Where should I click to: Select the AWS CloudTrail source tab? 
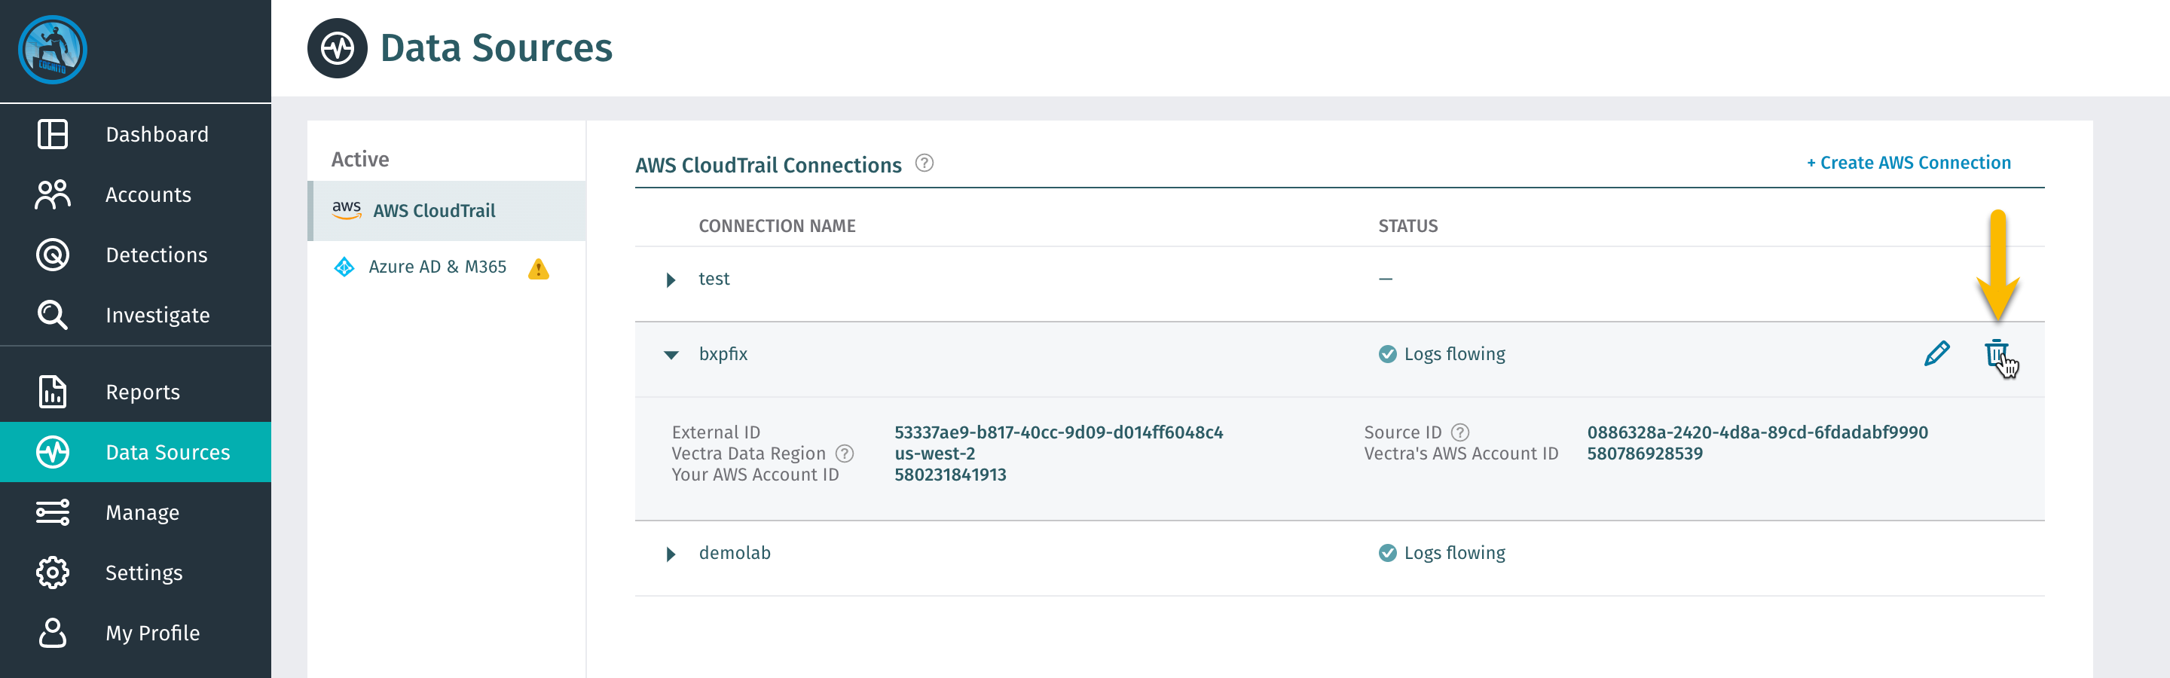click(434, 211)
